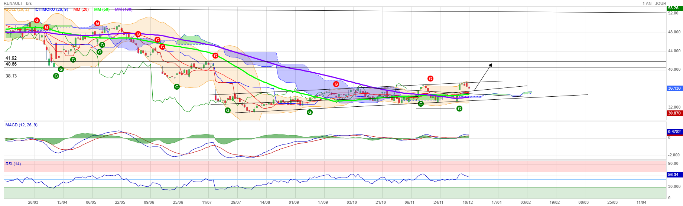Click the green G marker at the July low after 11/07
The image size is (683, 206).
[228, 110]
